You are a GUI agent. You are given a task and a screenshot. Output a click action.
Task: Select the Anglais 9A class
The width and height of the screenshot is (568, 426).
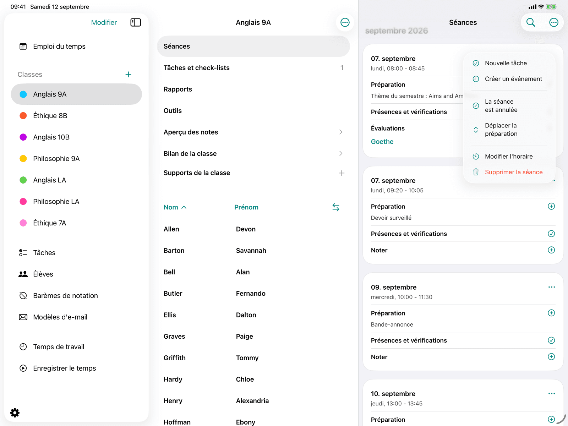(76, 94)
